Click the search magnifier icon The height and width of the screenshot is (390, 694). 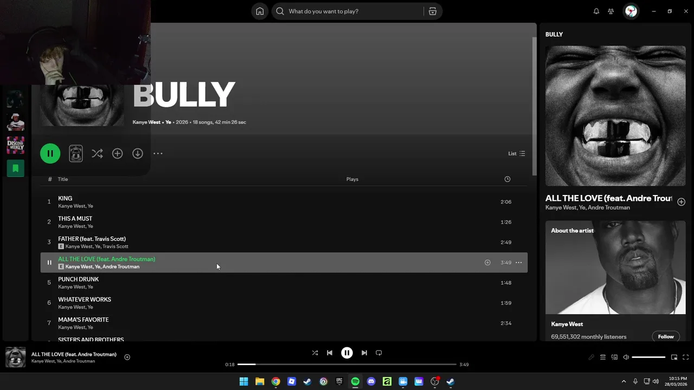coord(280,11)
